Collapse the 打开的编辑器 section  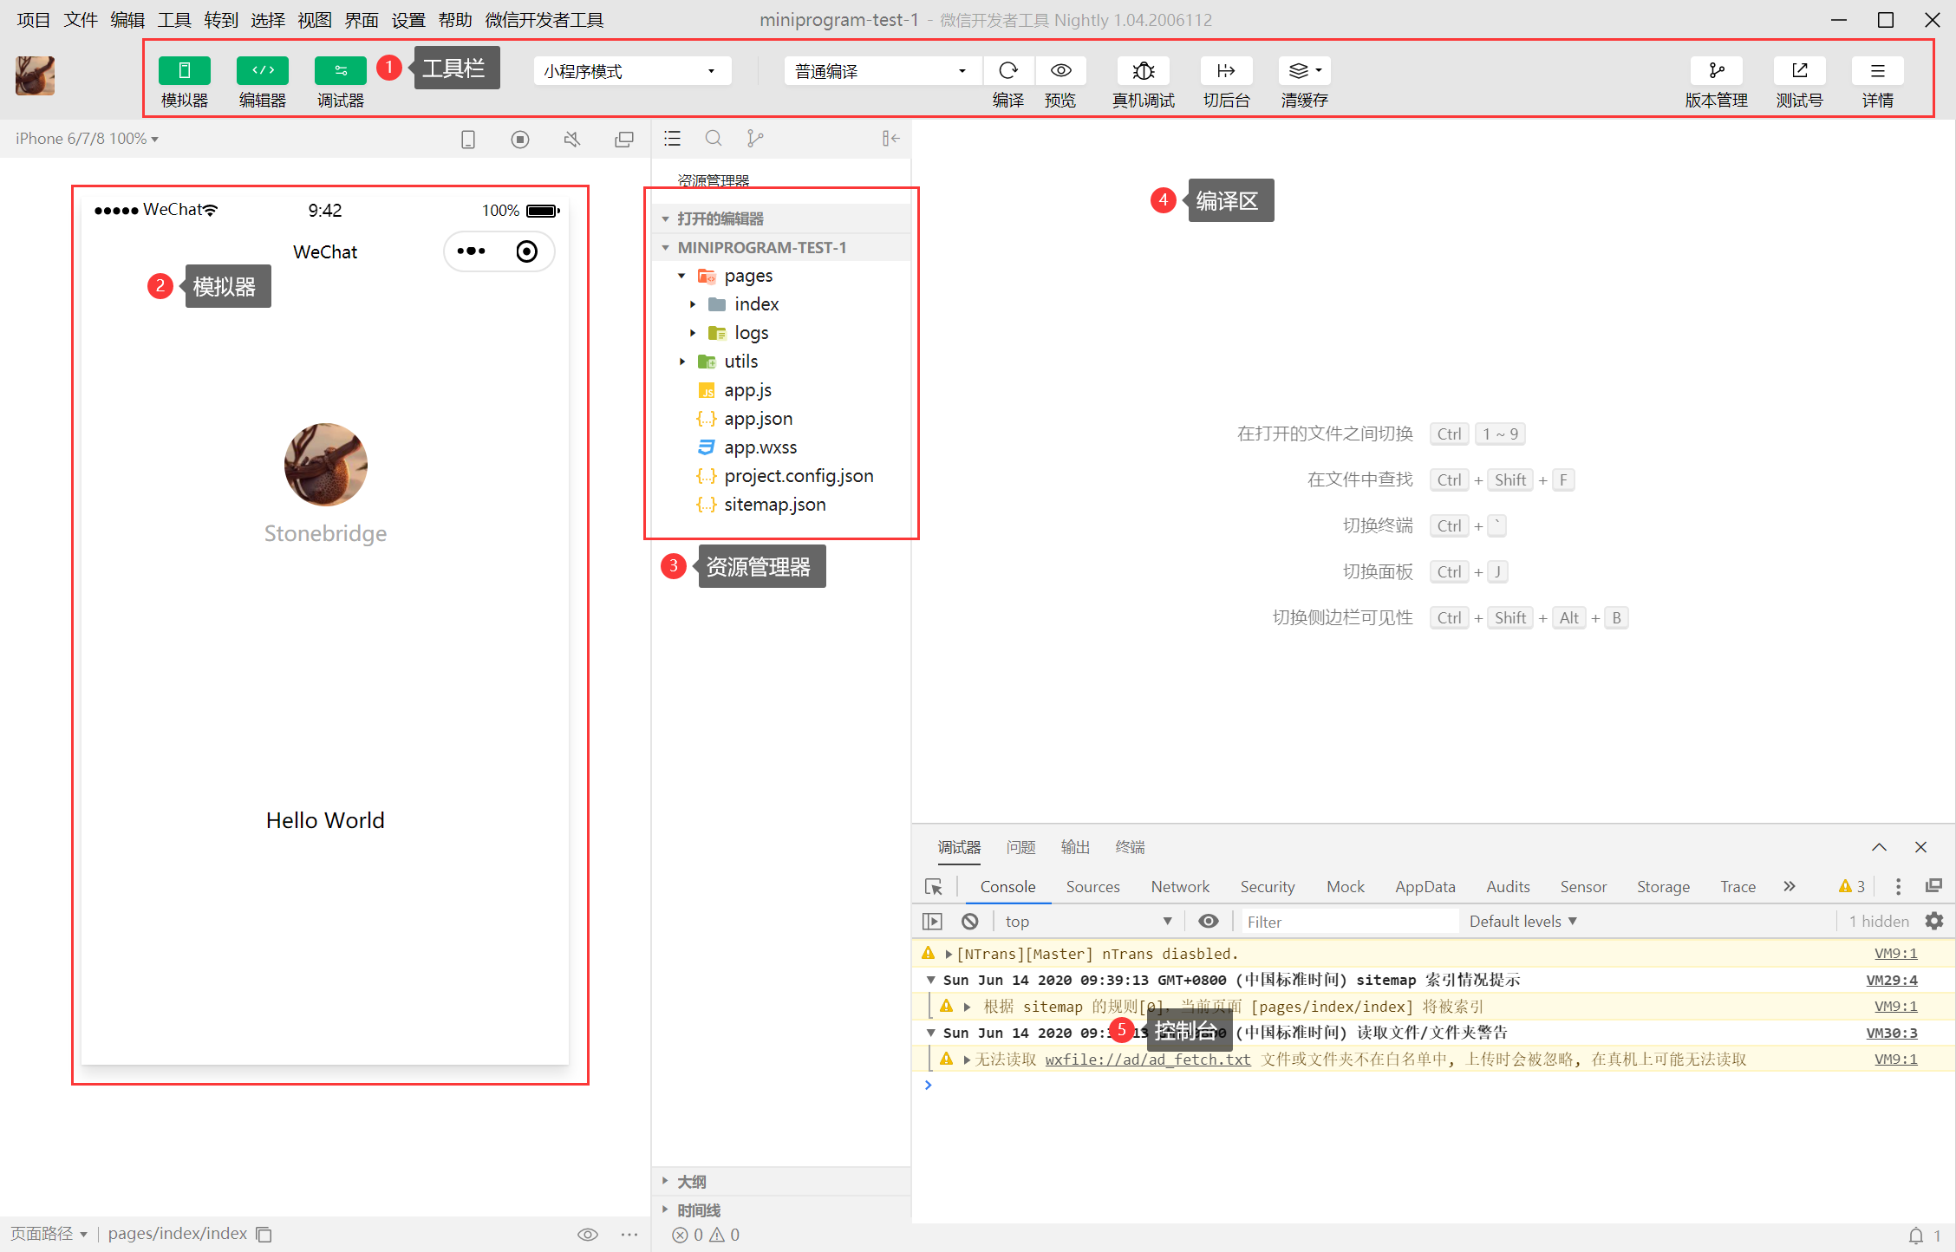pos(782,218)
